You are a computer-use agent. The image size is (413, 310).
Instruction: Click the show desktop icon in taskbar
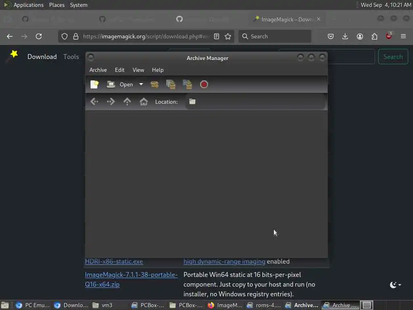click(x=5, y=305)
